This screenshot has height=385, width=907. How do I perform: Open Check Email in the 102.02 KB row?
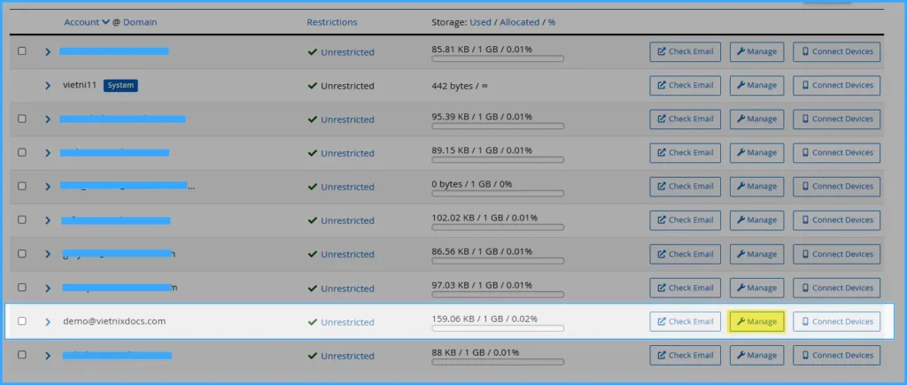coord(685,220)
